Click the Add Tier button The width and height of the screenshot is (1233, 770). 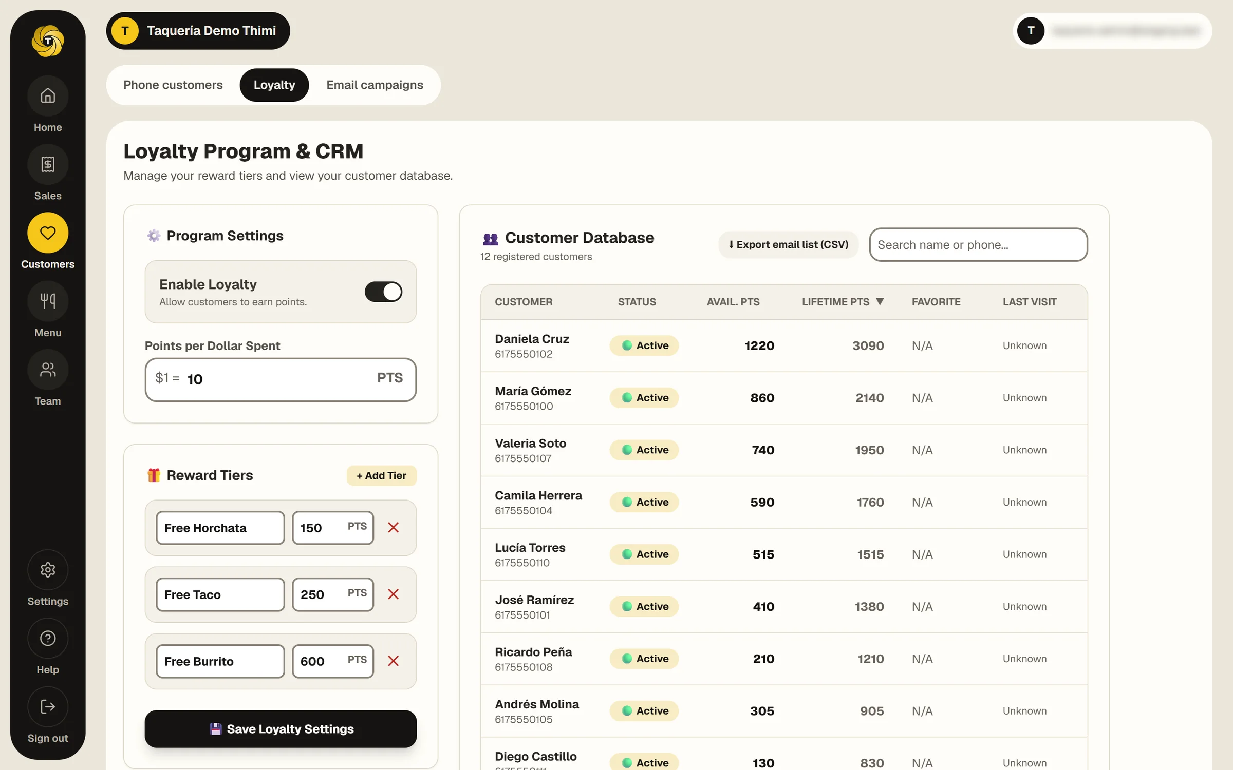[382, 476]
